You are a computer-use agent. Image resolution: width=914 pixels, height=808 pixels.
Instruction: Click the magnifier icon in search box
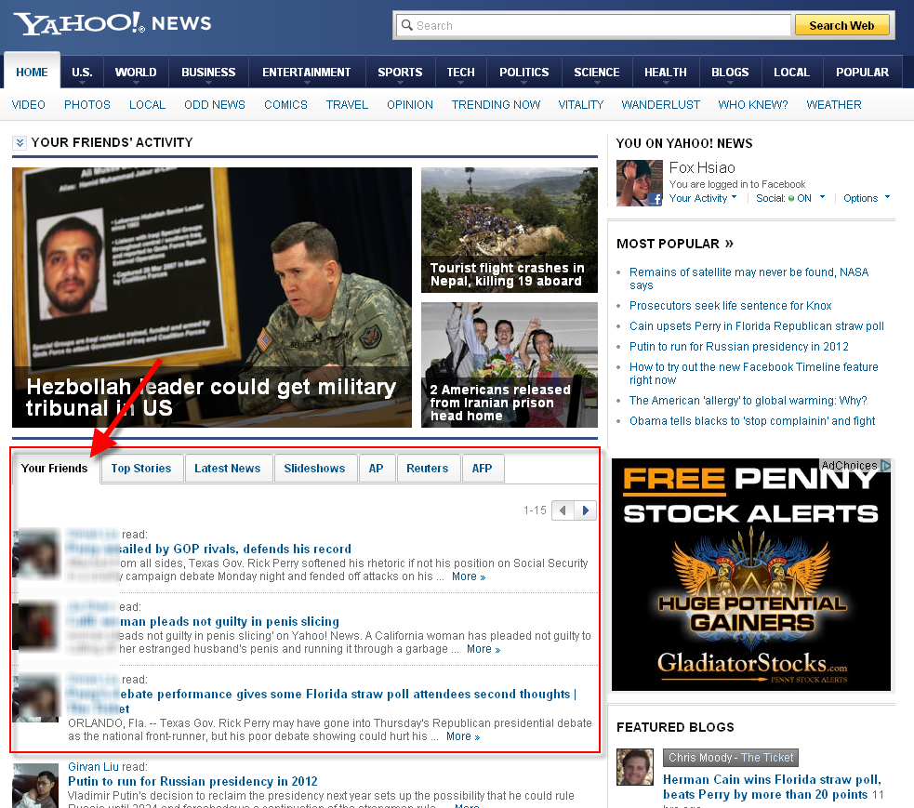click(407, 25)
